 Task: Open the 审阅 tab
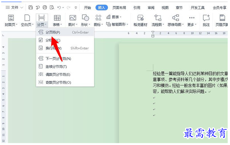point(151,8)
